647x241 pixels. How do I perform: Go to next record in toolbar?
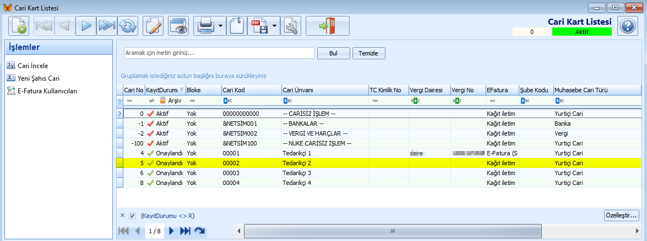click(x=86, y=26)
